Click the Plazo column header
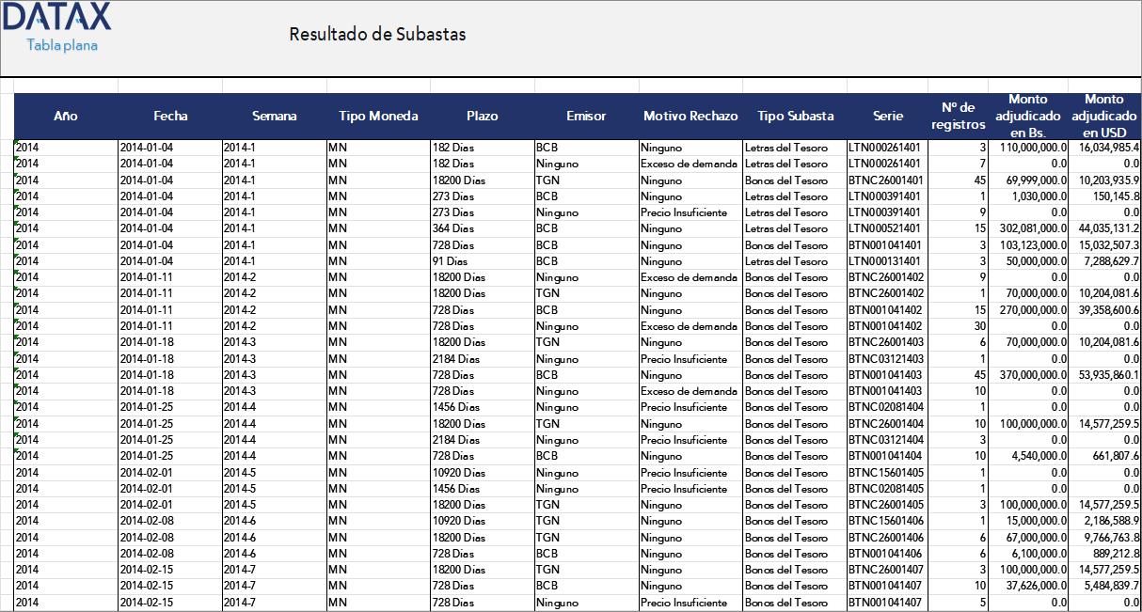Viewport: 1142px width, 612px height. coord(480,117)
